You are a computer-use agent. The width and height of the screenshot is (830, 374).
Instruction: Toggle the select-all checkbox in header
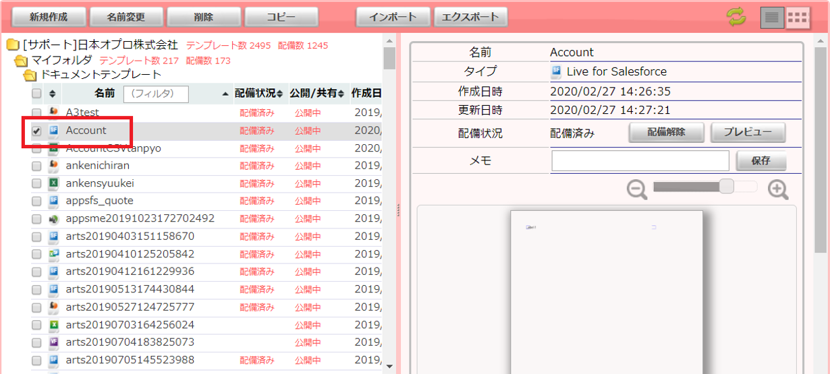[36, 94]
